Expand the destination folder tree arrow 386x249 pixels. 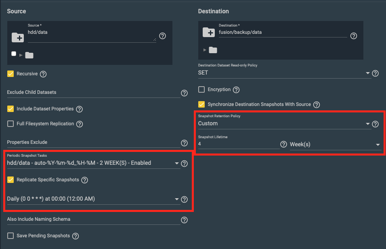pyautogui.click(x=205, y=50)
